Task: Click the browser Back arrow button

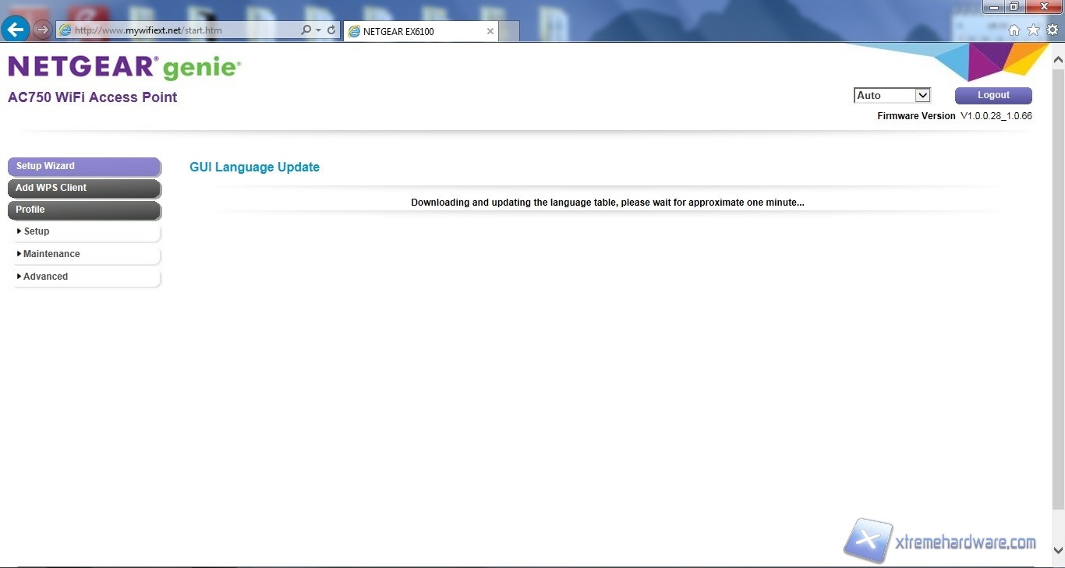Action: coord(16,30)
